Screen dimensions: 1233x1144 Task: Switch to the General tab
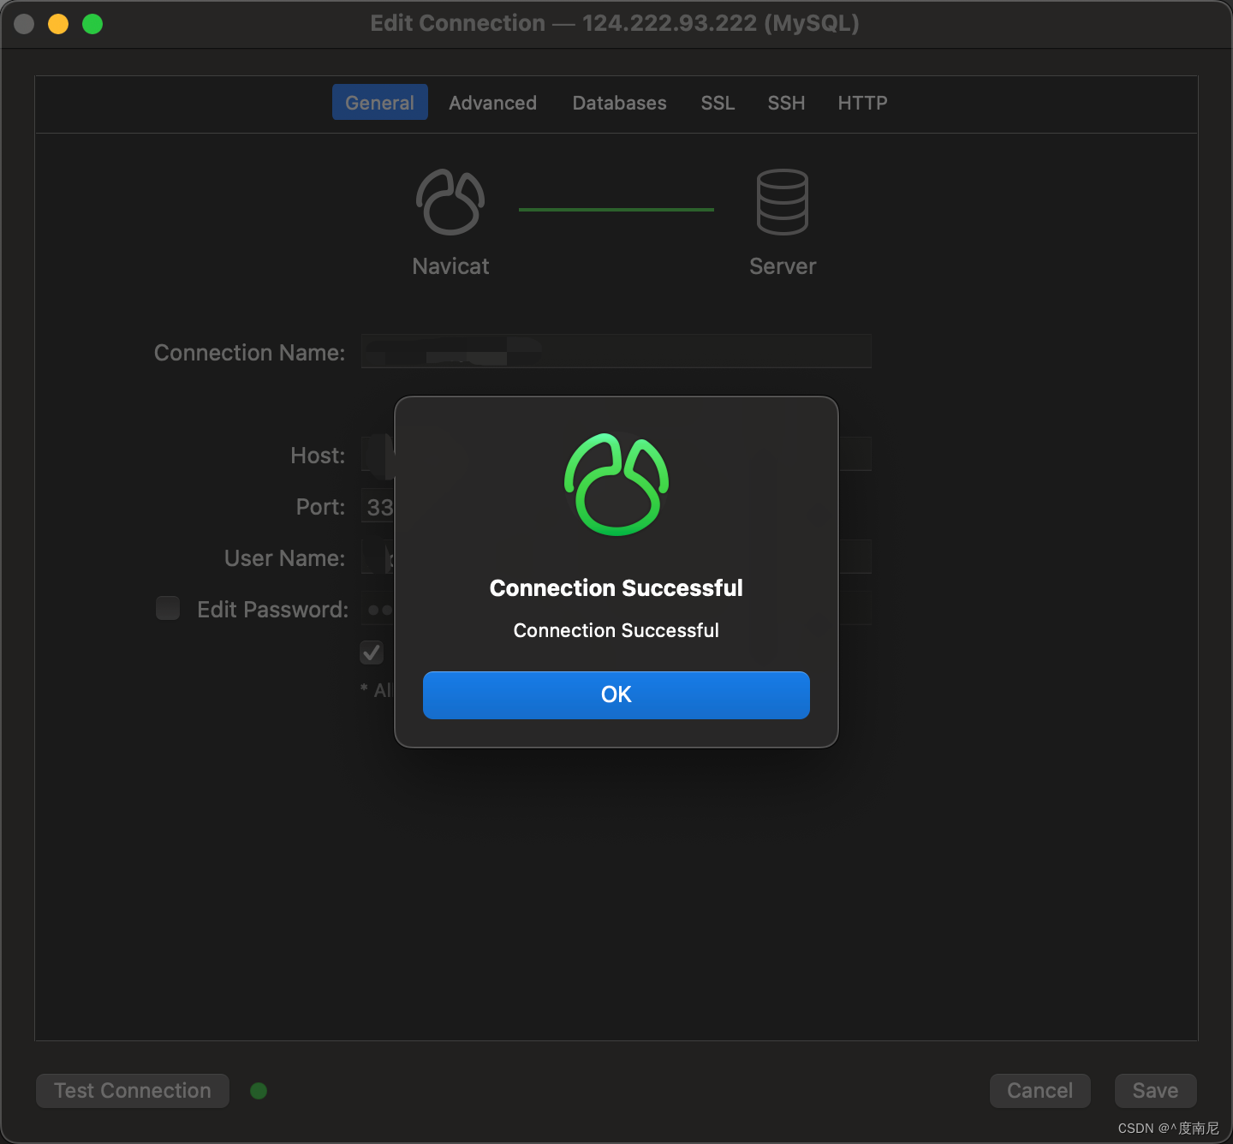point(379,103)
